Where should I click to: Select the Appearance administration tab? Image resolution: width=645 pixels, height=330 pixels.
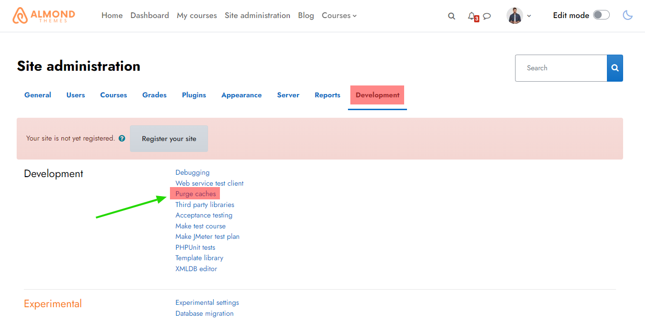click(x=241, y=94)
